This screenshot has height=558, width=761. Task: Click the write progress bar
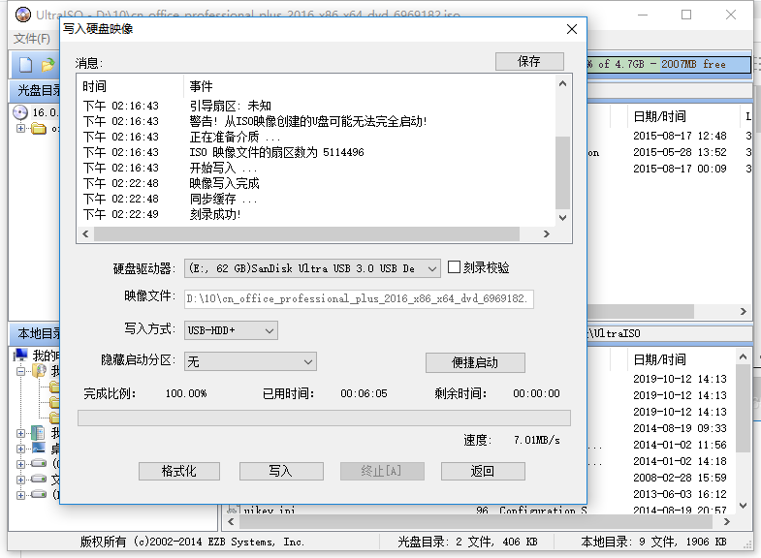click(324, 418)
